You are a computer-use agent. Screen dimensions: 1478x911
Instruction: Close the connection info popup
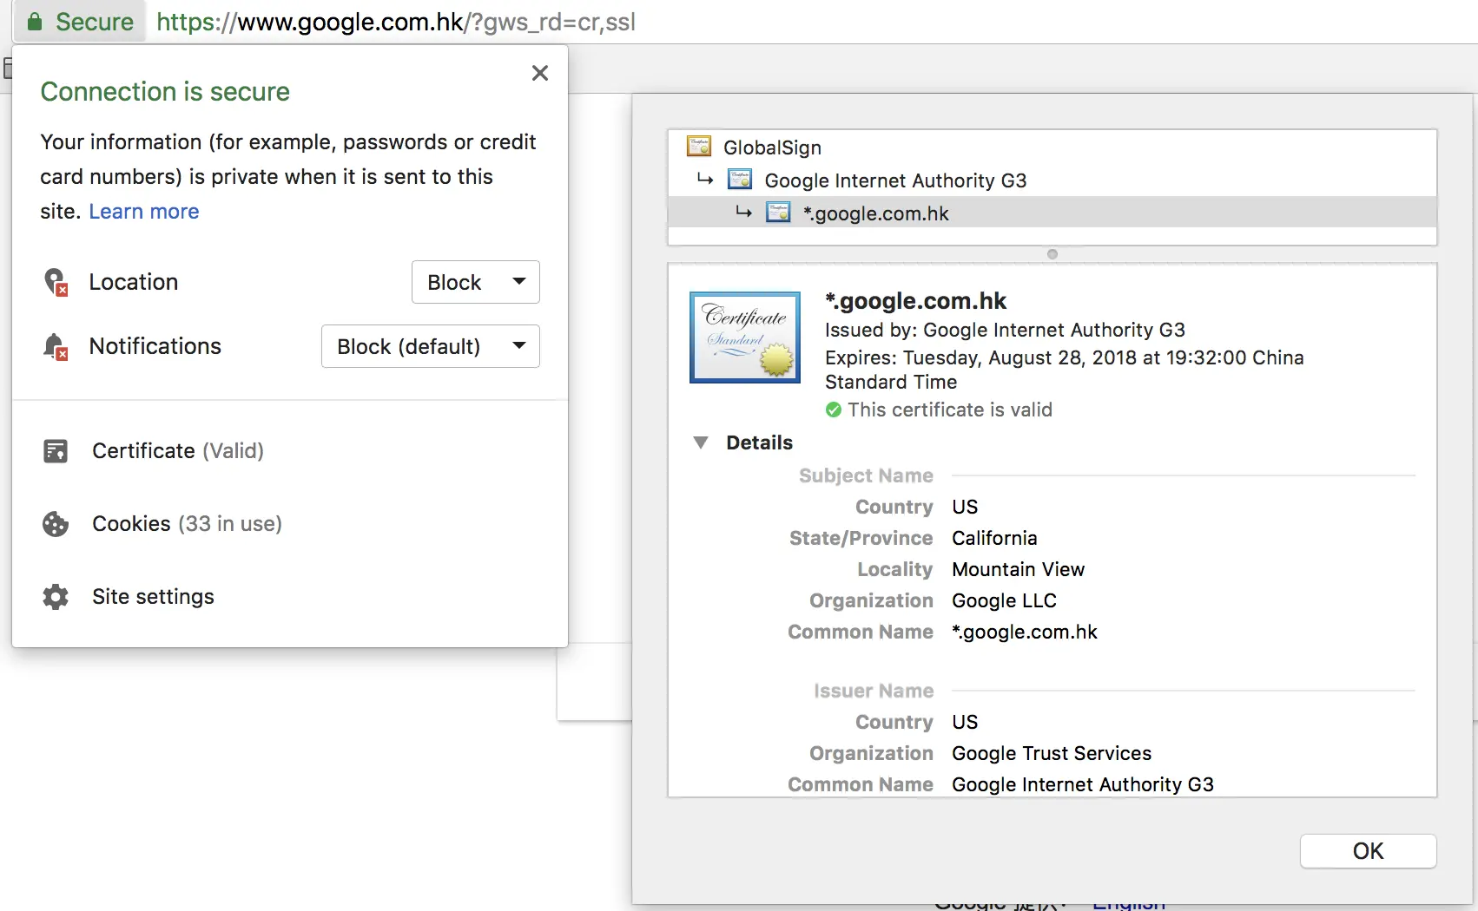[540, 73]
